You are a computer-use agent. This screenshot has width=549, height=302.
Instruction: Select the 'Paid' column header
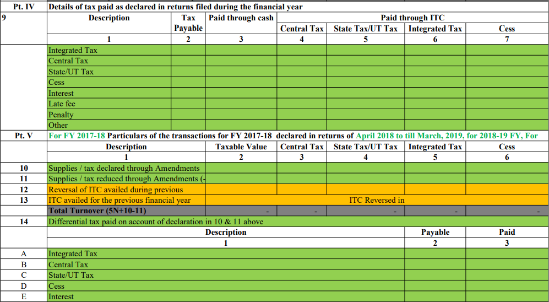click(507, 232)
